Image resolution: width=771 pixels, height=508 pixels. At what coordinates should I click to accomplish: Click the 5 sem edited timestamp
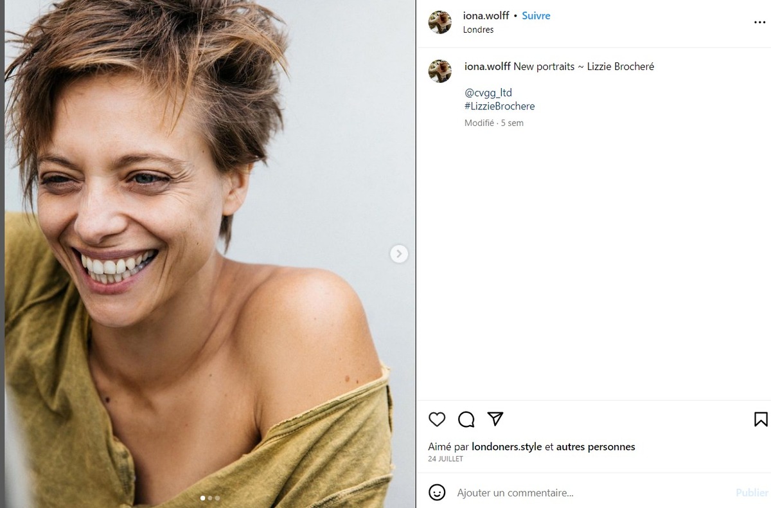click(x=513, y=123)
